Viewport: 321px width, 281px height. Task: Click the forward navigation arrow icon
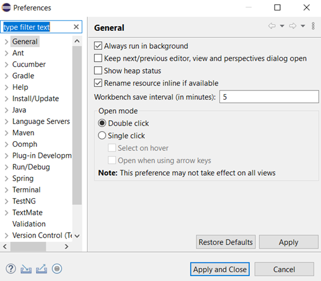[292, 26]
